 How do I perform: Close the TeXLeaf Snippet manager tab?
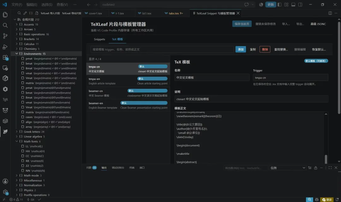[238, 13]
